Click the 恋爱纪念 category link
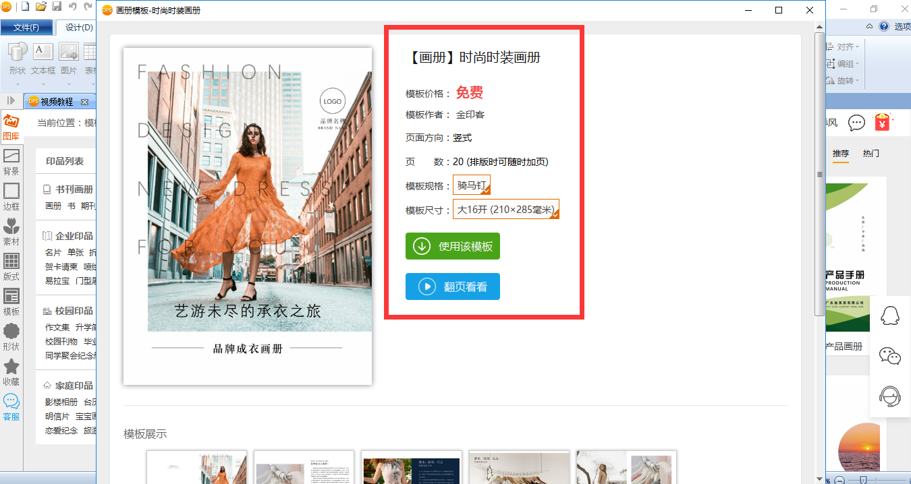911x484 pixels. pyautogui.click(x=61, y=430)
